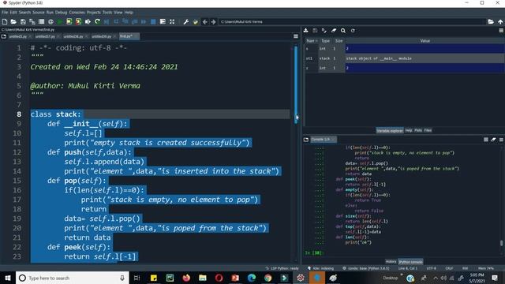
Task: Save all files via toolbar icon
Action: (x=32, y=21)
